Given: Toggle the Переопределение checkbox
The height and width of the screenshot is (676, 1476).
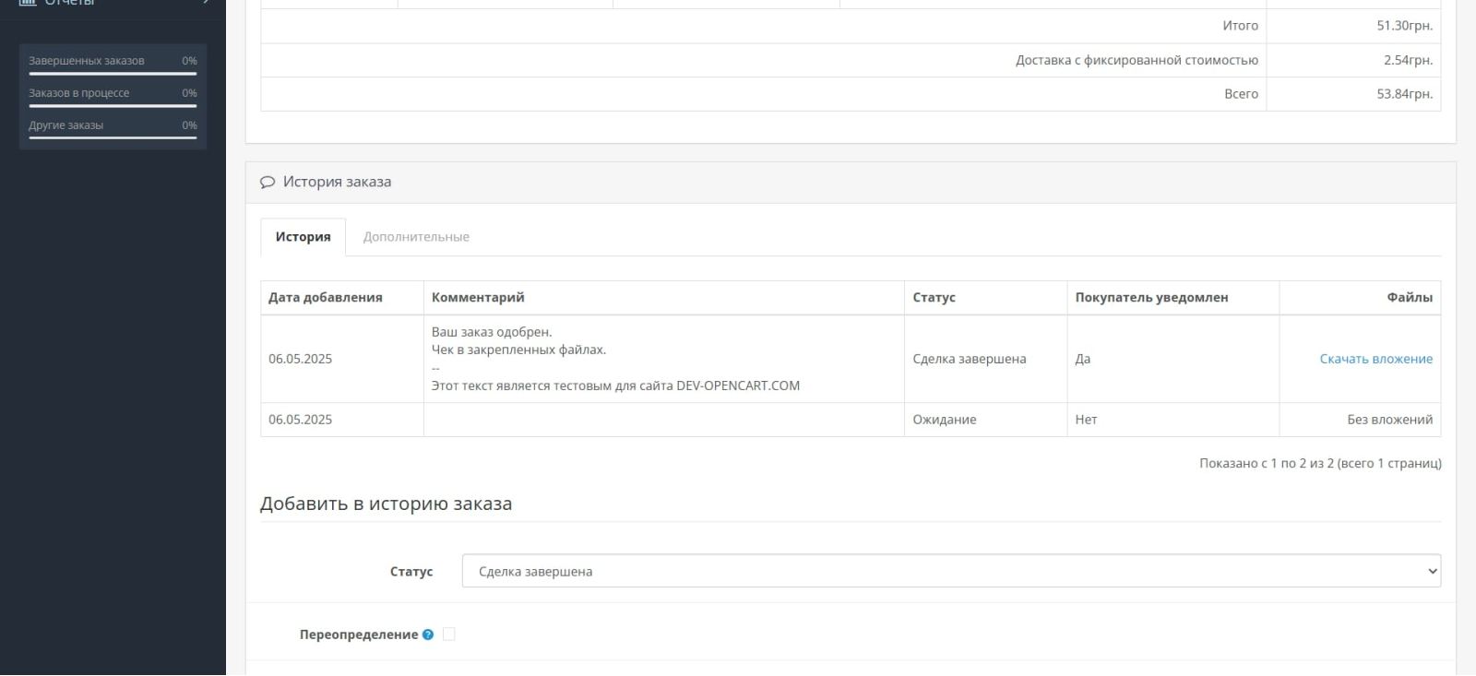Looking at the screenshot, I should pyautogui.click(x=449, y=634).
